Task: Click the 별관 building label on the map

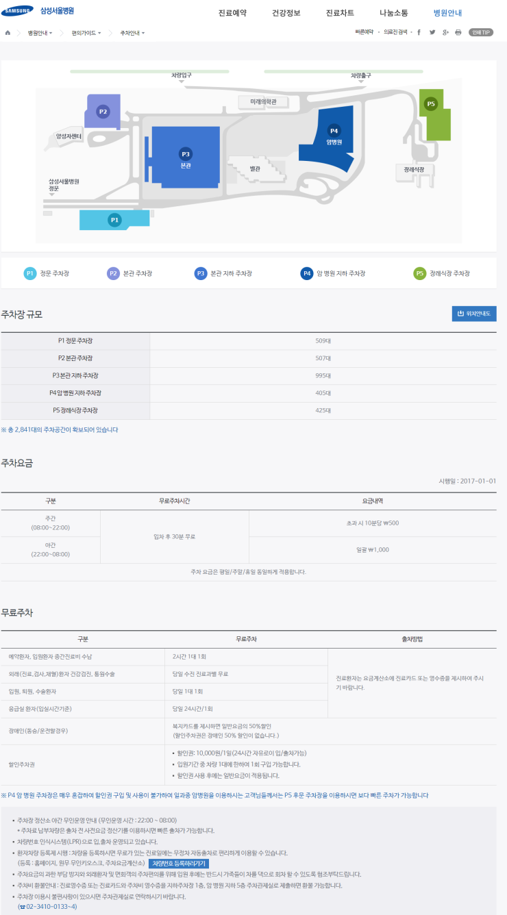Action: 256,168
